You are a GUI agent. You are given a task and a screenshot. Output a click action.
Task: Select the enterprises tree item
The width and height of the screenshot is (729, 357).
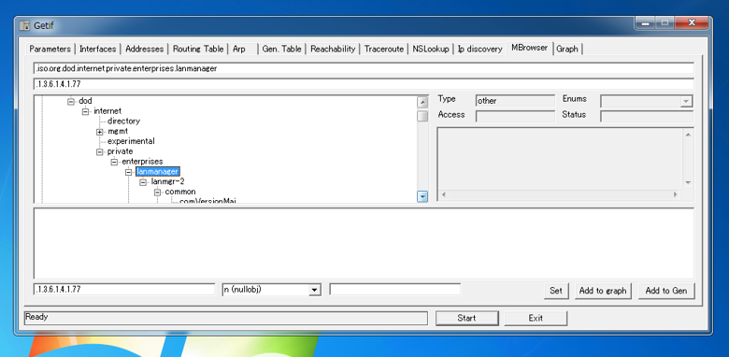(x=142, y=162)
